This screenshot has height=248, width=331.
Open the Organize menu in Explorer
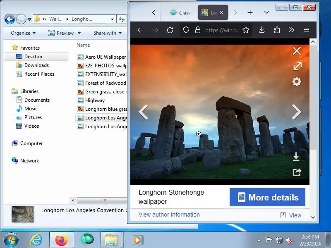23,33
